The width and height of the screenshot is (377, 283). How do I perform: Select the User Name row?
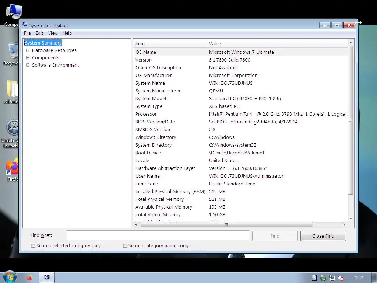coord(240,176)
